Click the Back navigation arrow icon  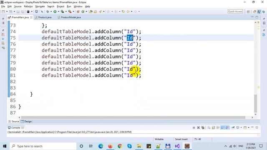click(128, 12)
